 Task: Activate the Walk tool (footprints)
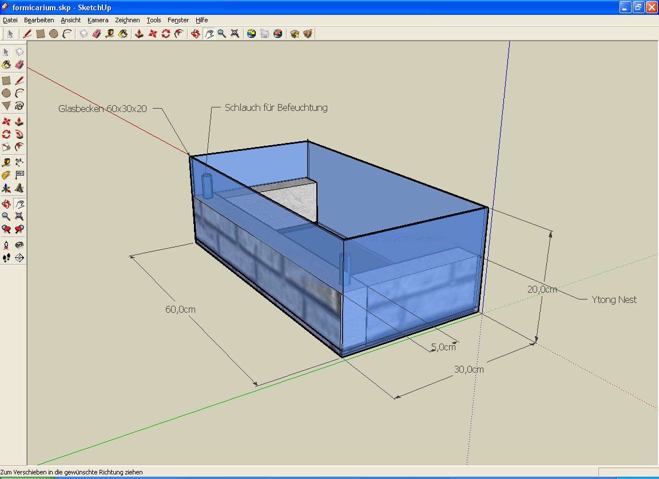[x=6, y=258]
